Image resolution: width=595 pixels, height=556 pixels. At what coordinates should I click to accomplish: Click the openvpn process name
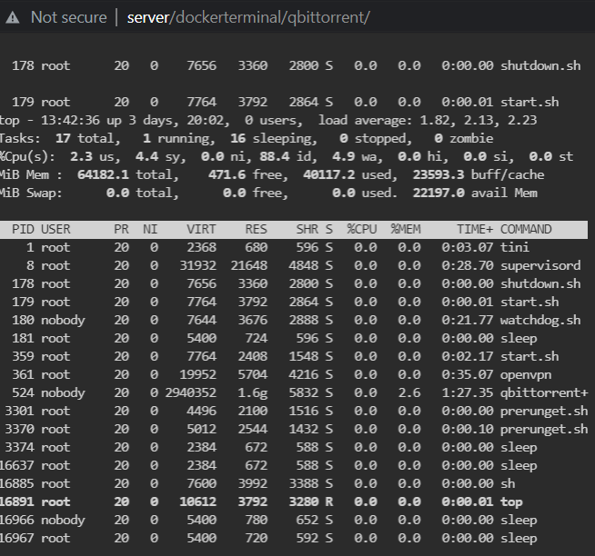click(526, 375)
